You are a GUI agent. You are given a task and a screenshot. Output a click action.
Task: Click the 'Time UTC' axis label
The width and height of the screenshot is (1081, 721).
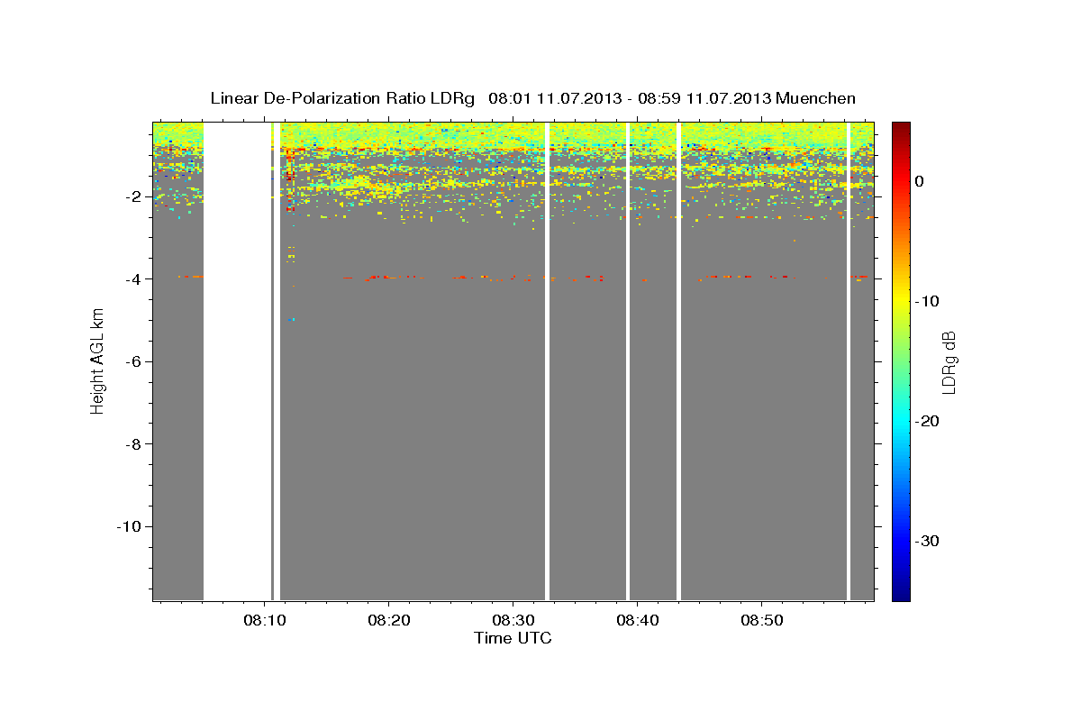[513, 638]
